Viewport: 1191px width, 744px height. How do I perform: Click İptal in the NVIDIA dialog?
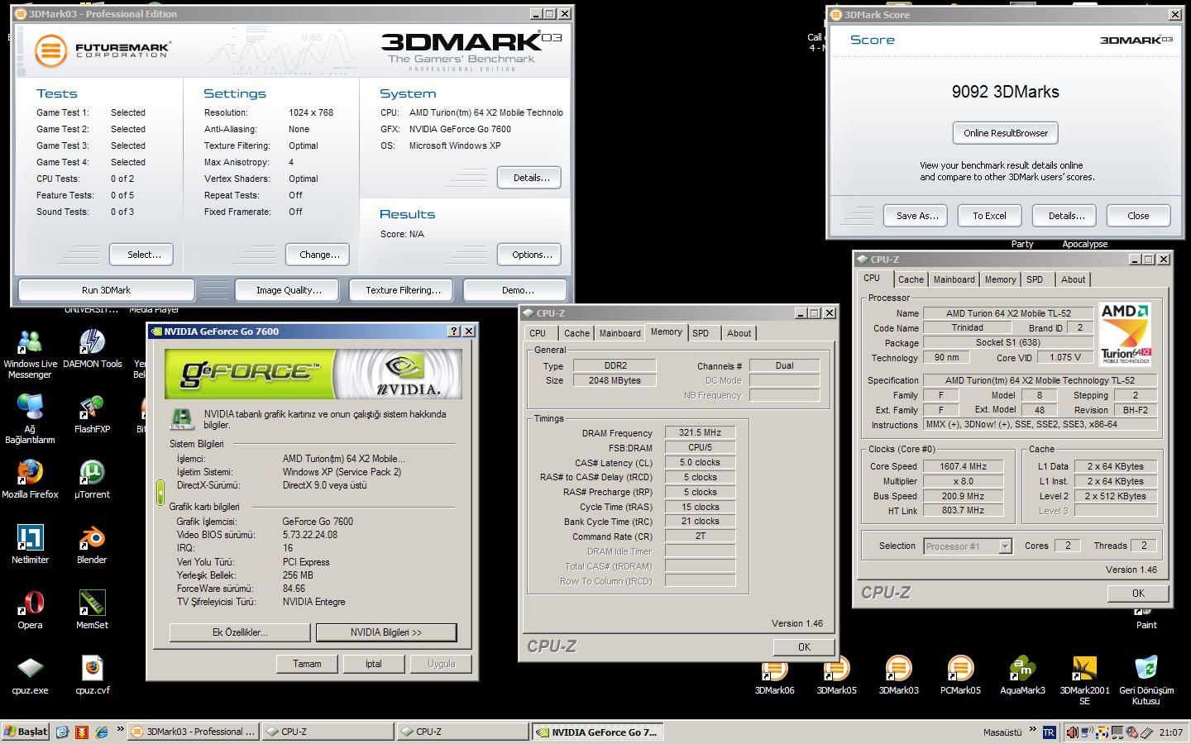374,664
